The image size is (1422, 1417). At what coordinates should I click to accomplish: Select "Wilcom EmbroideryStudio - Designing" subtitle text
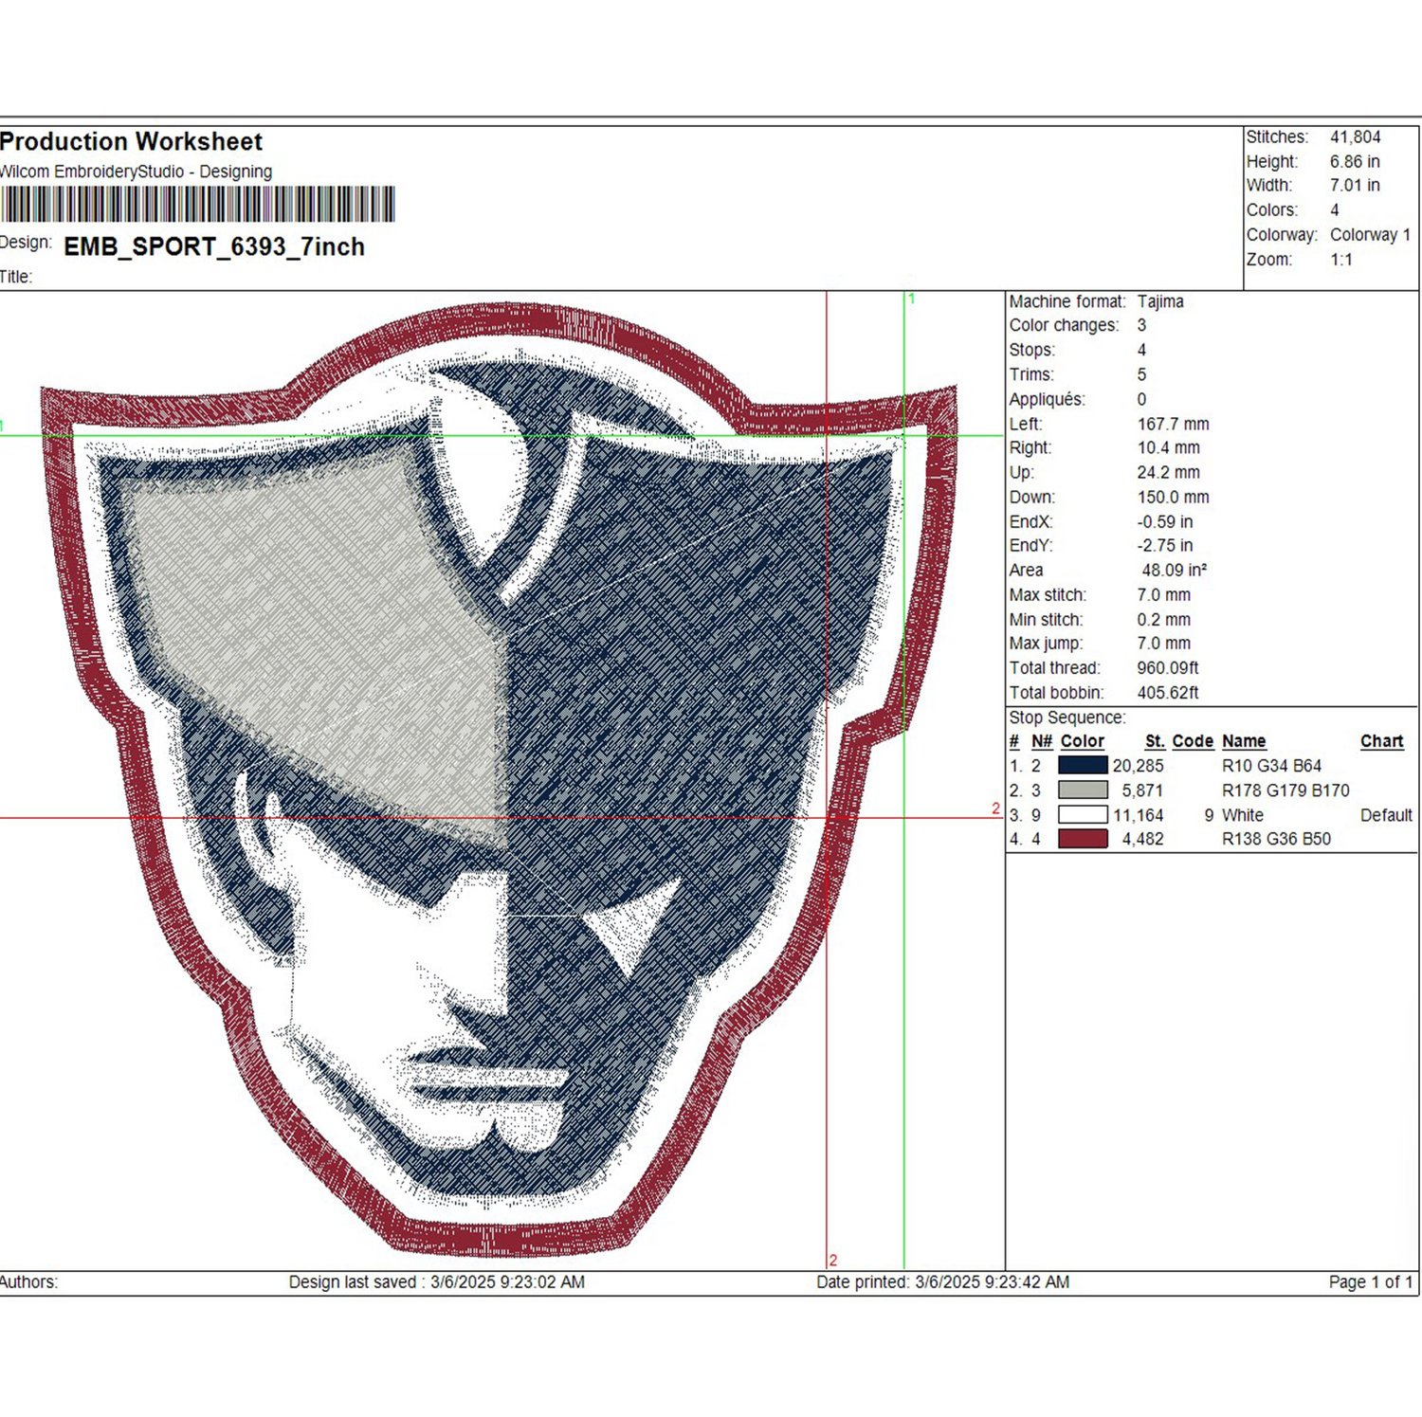(136, 172)
